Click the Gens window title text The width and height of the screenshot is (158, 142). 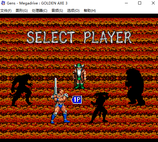coord(37,3)
